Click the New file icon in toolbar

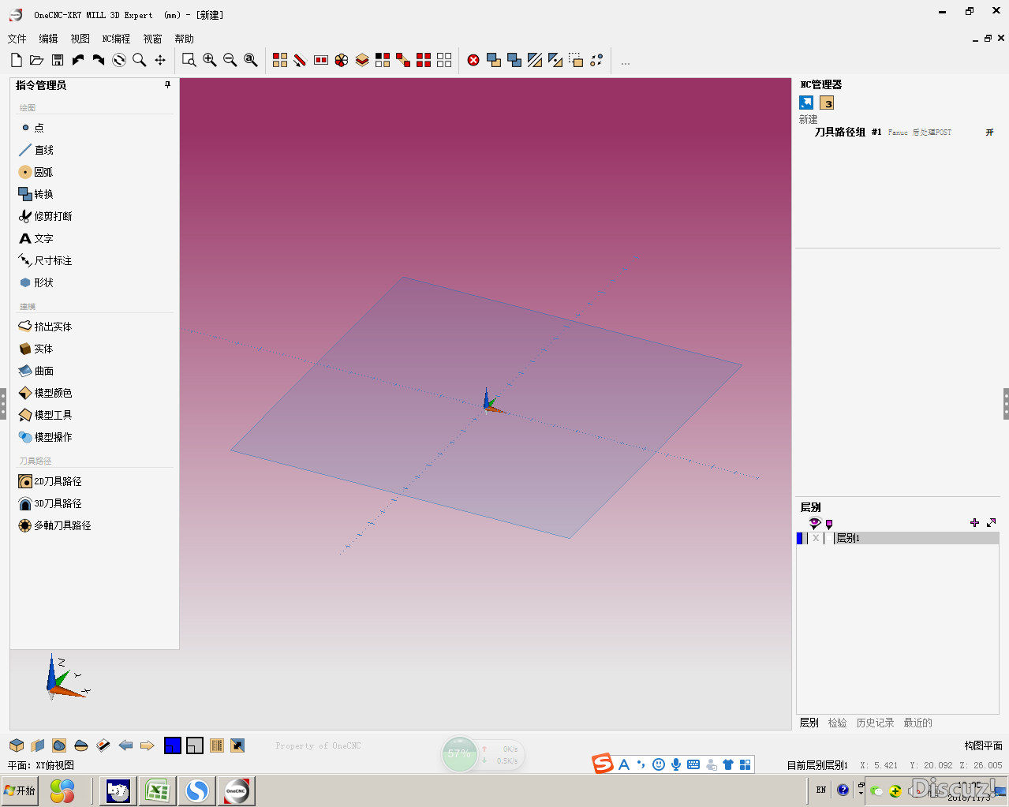point(17,60)
